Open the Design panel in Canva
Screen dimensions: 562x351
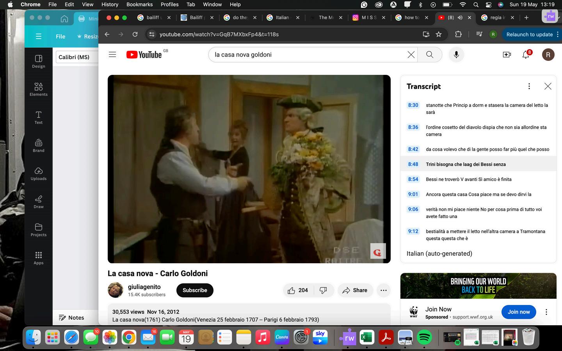39,62
